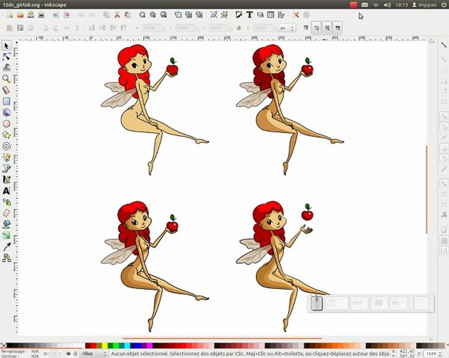The height and width of the screenshot is (358, 449).
Task: Click the Import icon
Action: [x=56, y=15]
